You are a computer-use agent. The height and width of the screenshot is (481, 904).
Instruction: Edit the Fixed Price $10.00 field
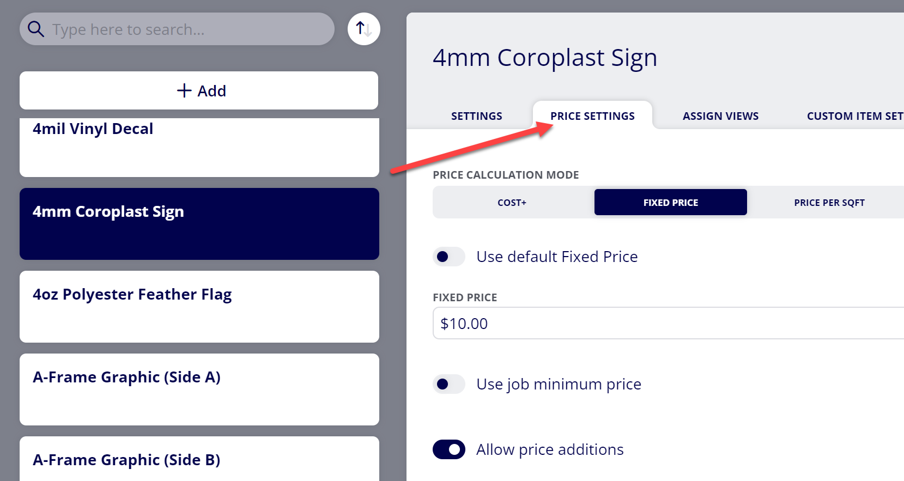click(x=668, y=323)
